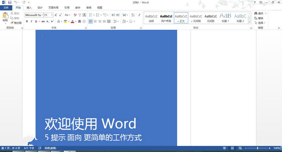The image size is (282, 152).
Task: Open the 文件 (File) menu button
Action: point(6,7)
